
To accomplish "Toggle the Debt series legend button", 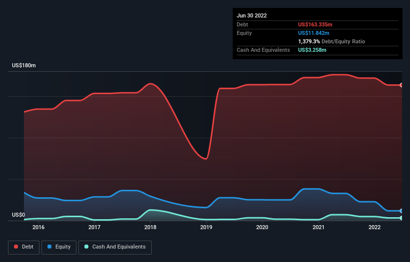I will (23, 247).
